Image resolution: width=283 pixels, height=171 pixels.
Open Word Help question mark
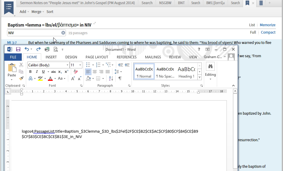[x=199, y=49]
